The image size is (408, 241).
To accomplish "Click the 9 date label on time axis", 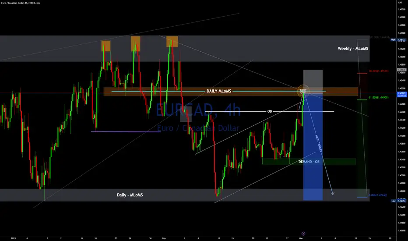I will tap(48, 238).
